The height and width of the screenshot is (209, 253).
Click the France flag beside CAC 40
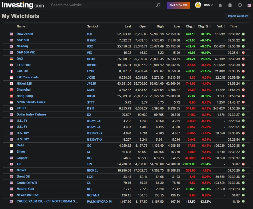pyautogui.click(x=11, y=71)
